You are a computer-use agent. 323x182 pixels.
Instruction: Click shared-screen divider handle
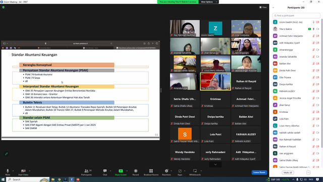[x=161, y=90]
